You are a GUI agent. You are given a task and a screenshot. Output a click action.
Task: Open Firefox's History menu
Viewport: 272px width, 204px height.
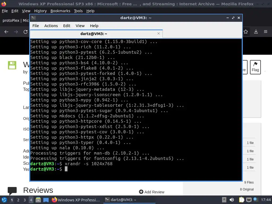[40, 11]
